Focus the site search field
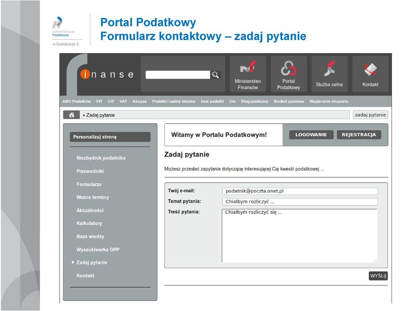 (178, 75)
